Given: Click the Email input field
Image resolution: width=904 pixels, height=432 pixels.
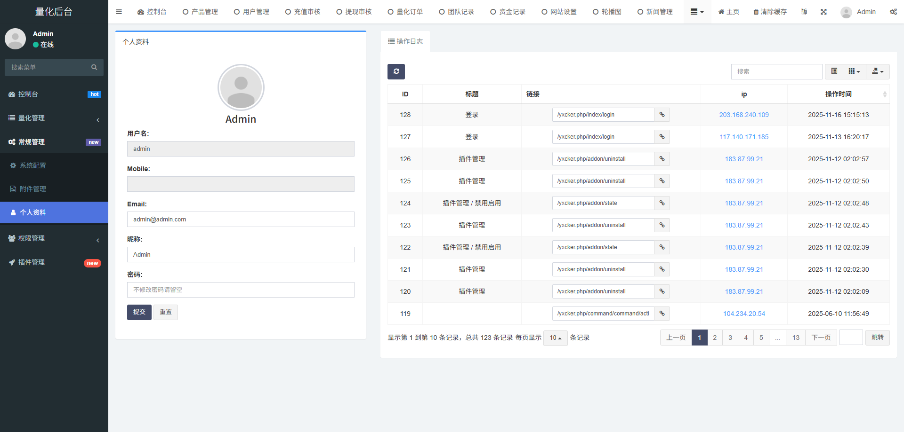Looking at the screenshot, I should click(x=241, y=220).
